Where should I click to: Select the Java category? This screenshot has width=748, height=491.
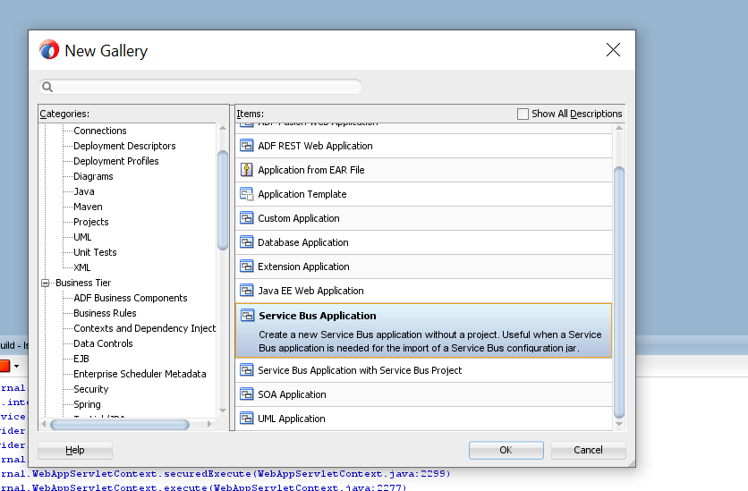point(84,191)
